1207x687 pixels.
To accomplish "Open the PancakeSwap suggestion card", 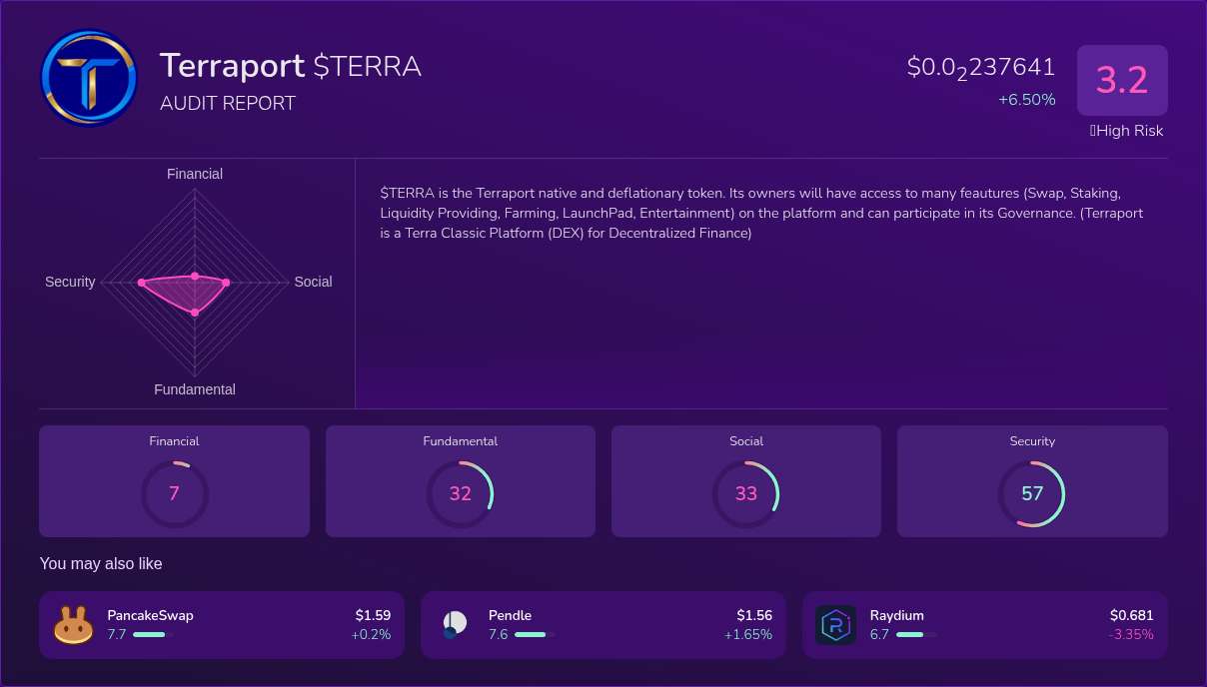I will coord(221,624).
